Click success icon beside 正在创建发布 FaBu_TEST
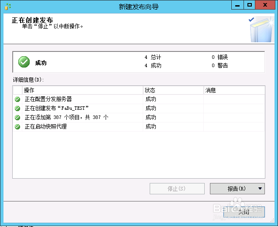This screenshot has width=278, height=227. (17, 108)
